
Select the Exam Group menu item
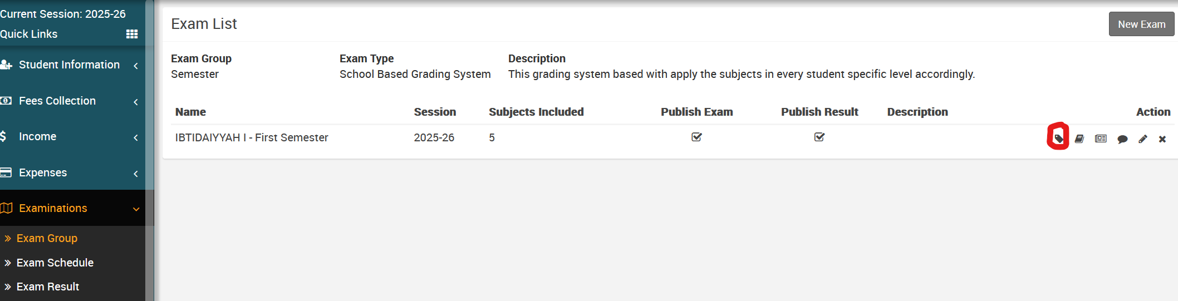click(47, 238)
